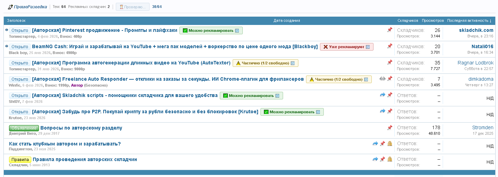Screen dimensions: 498x177
Task: Click Объявление prefix label
Action: [24, 128]
